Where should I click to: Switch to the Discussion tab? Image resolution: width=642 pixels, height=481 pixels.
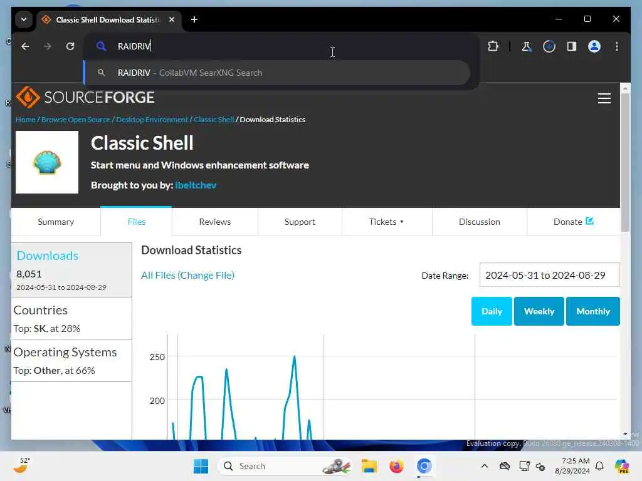[480, 222]
